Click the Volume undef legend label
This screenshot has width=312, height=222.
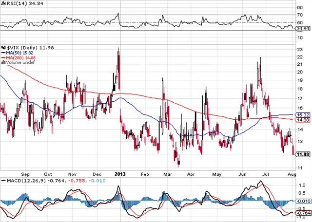pyautogui.click(x=20, y=62)
